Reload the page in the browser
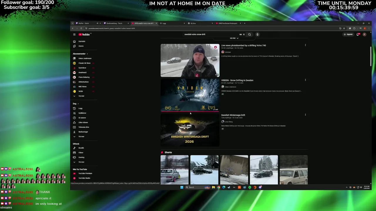This screenshot has width=376, height=211. (x=81, y=28)
